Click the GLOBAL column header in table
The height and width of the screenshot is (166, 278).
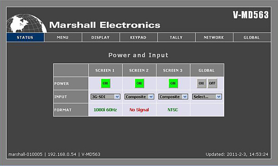click(x=207, y=70)
